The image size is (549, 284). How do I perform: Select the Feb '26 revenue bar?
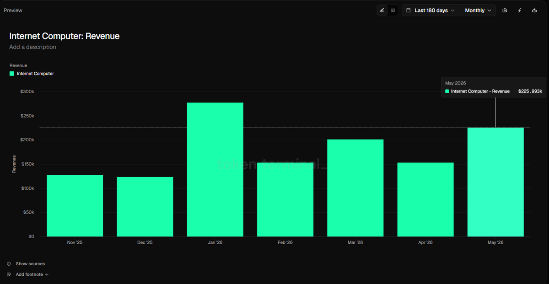[x=285, y=199]
